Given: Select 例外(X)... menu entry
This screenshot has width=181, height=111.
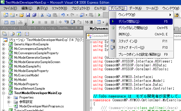Looking at the screenshot, I should click(141, 34).
